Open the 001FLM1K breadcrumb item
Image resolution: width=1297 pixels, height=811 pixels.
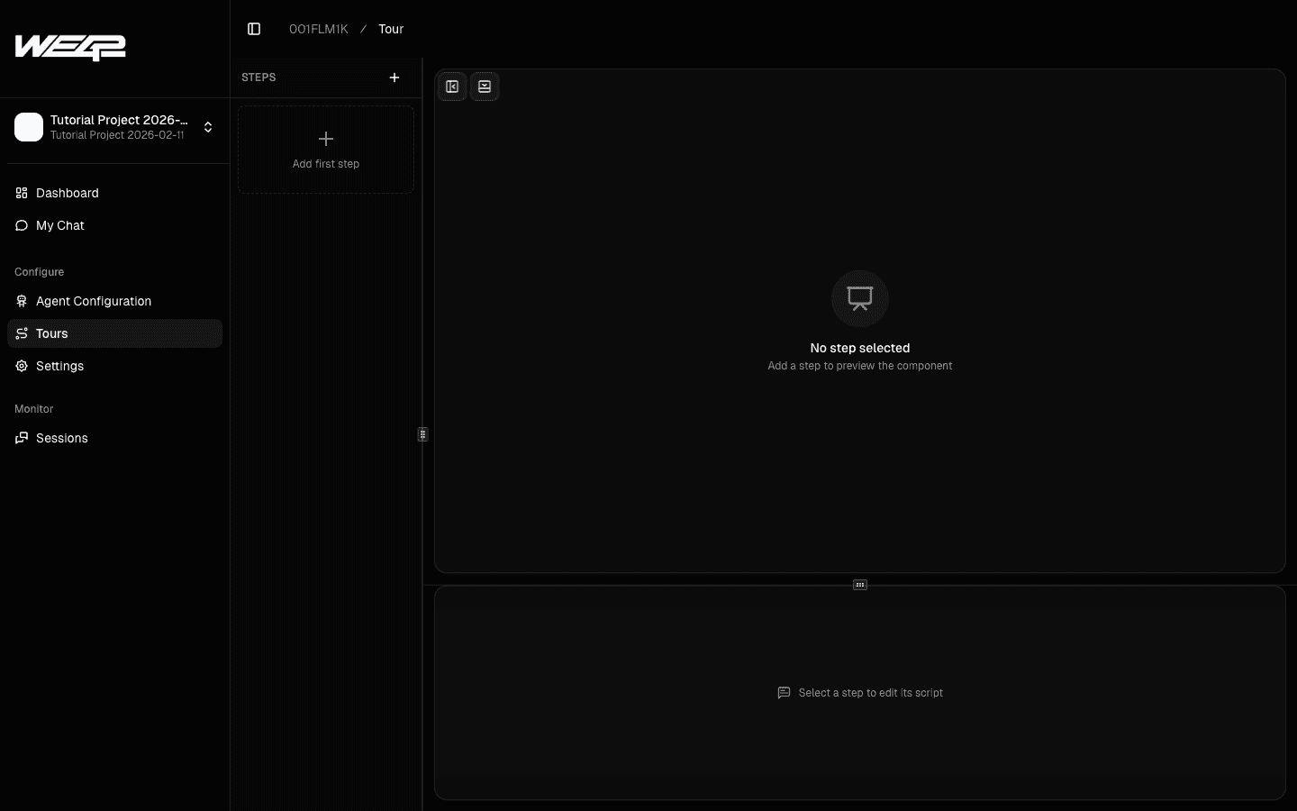tap(318, 29)
